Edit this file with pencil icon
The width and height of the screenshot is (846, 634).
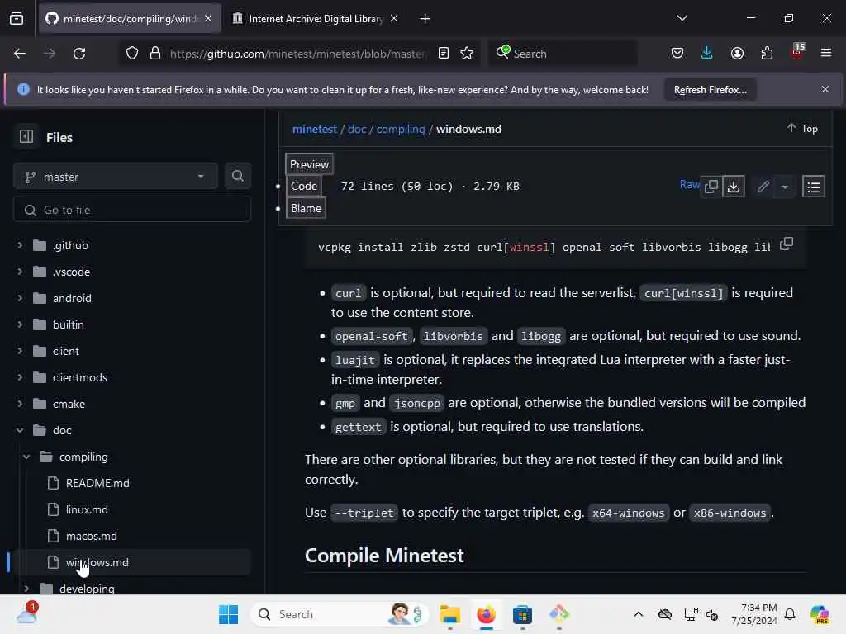point(763,187)
